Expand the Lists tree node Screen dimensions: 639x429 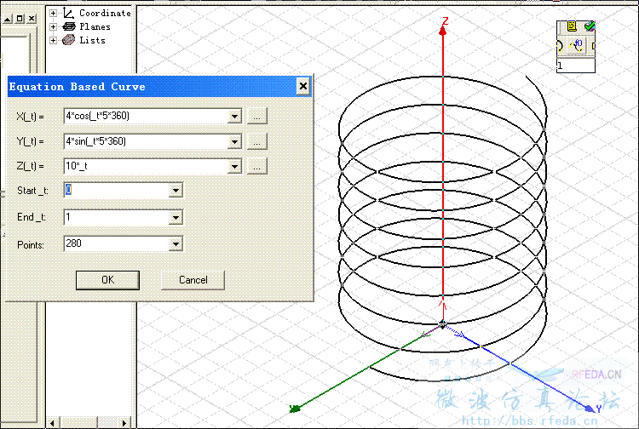(53, 40)
